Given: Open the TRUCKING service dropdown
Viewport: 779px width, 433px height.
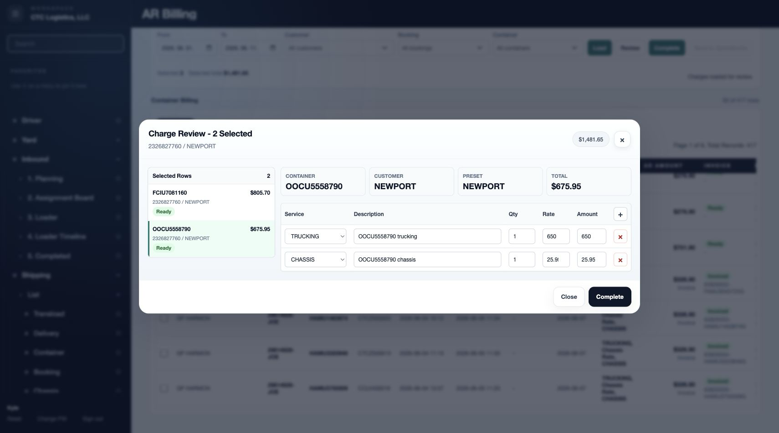Looking at the screenshot, I should [315, 237].
